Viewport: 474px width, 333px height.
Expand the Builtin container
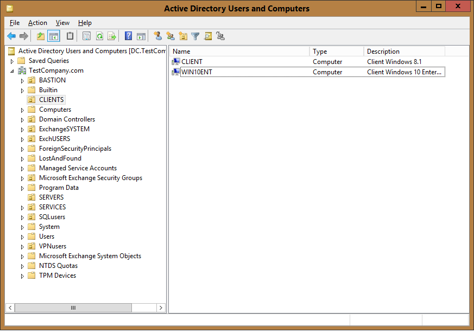[x=22, y=91]
